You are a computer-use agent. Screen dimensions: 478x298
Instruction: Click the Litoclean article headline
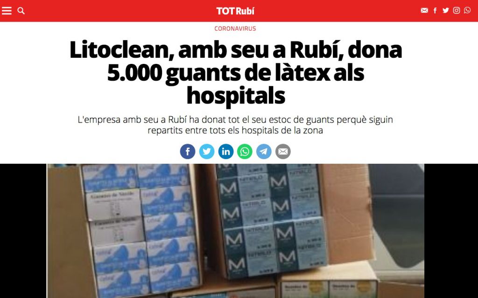click(236, 73)
